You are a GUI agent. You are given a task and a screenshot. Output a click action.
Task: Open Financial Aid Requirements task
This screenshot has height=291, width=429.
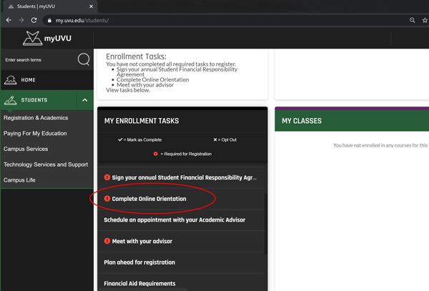139,283
